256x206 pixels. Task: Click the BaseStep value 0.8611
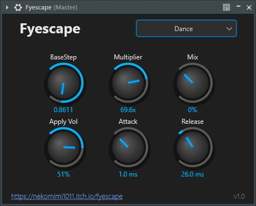click(x=63, y=110)
